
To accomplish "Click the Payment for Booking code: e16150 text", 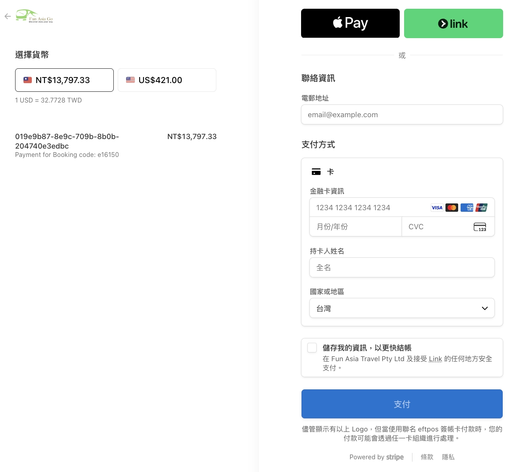I will tap(67, 155).
